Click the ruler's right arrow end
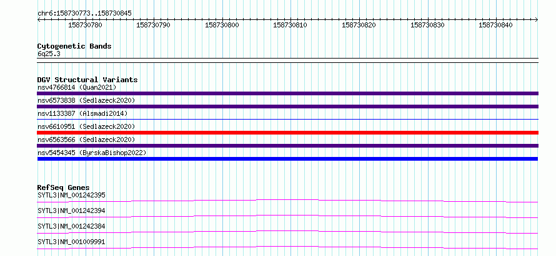The height and width of the screenshot is (256, 556). (537, 20)
